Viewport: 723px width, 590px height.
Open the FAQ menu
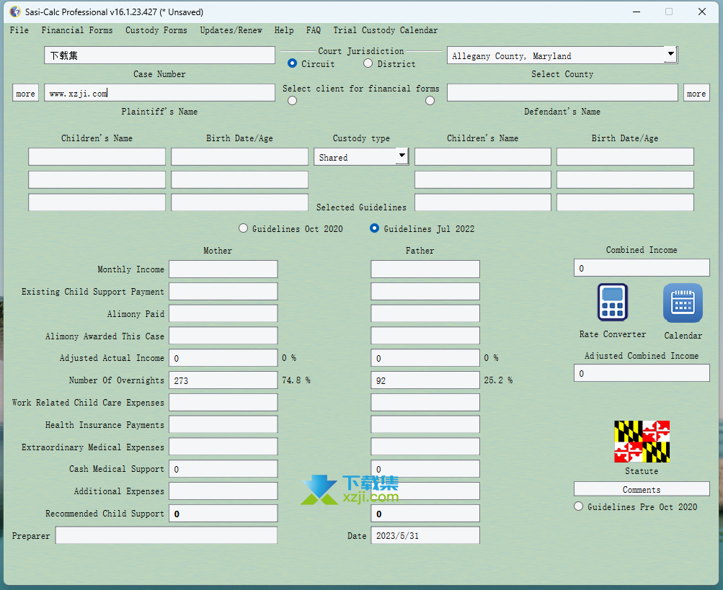[x=314, y=30]
